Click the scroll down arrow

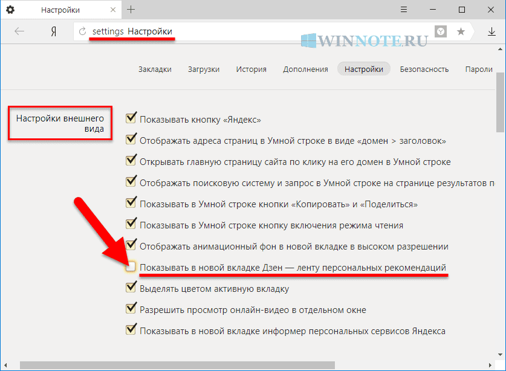pos(500,355)
